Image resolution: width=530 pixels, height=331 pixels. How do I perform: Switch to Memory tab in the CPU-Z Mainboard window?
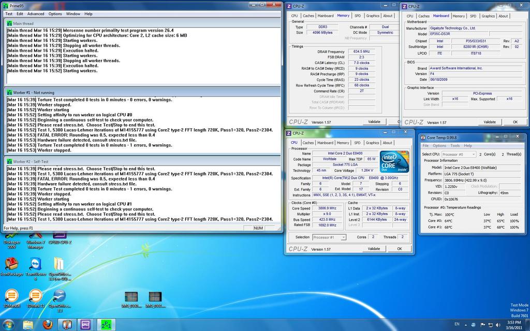tap(459, 16)
